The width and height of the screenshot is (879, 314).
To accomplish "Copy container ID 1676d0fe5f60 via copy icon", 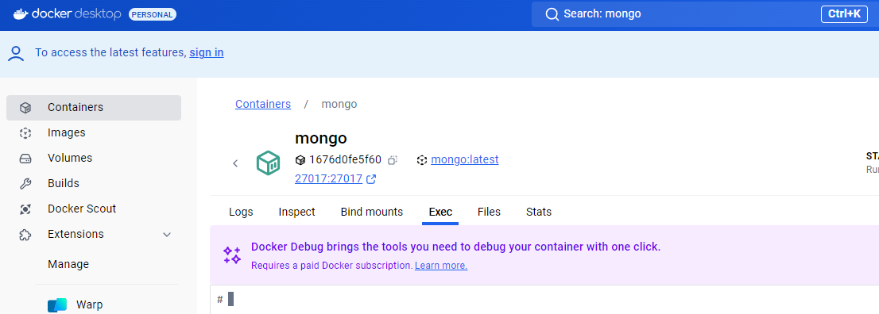I will (x=393, y=160).
